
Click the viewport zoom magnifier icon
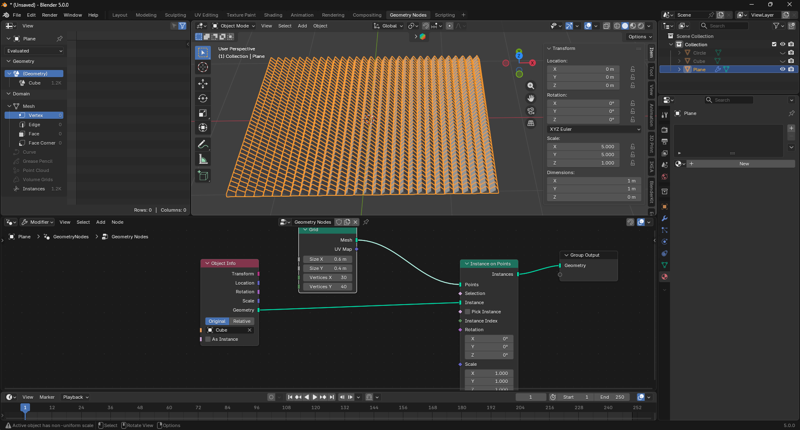(x=531, y=86)
